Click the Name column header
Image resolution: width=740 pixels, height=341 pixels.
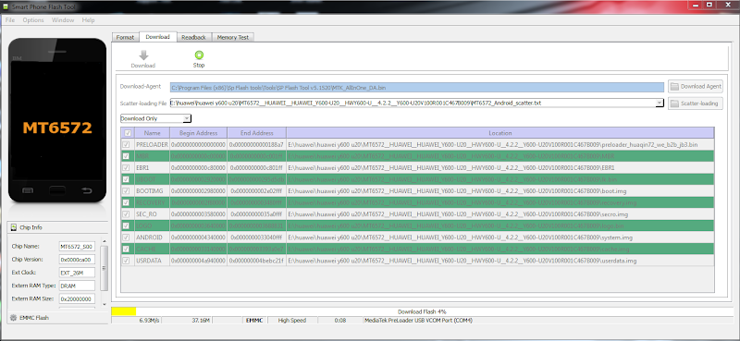tap(152, 133)
